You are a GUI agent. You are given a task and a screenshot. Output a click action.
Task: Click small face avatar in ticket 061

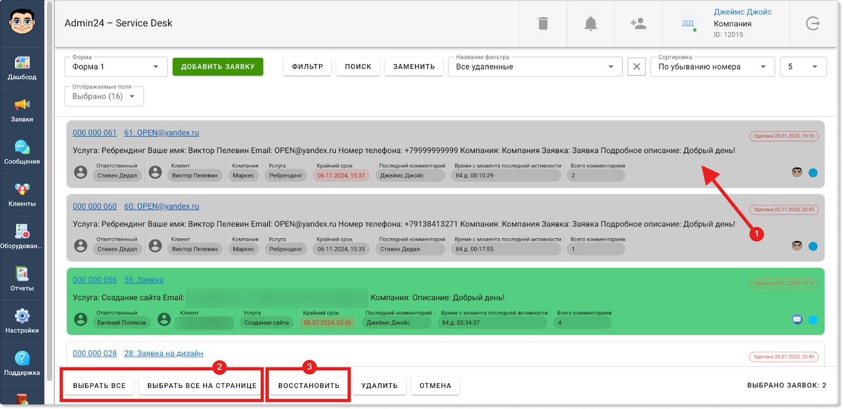coord(797,172)
